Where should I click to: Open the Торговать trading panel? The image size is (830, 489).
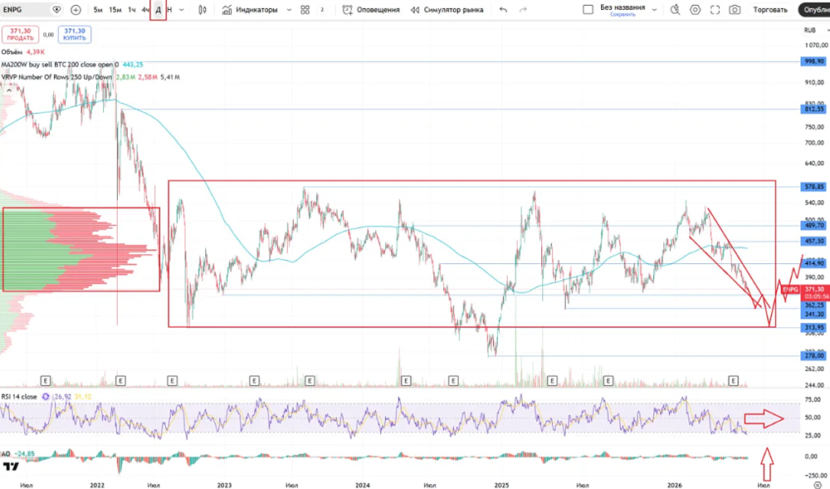770,9
